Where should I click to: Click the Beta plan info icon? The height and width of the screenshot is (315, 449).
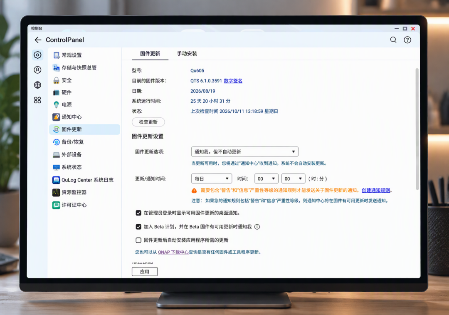pos(257,227)
